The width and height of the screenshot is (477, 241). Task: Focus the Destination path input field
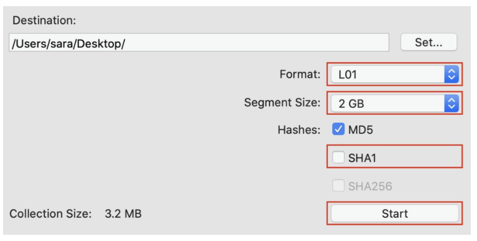point(199,43)
